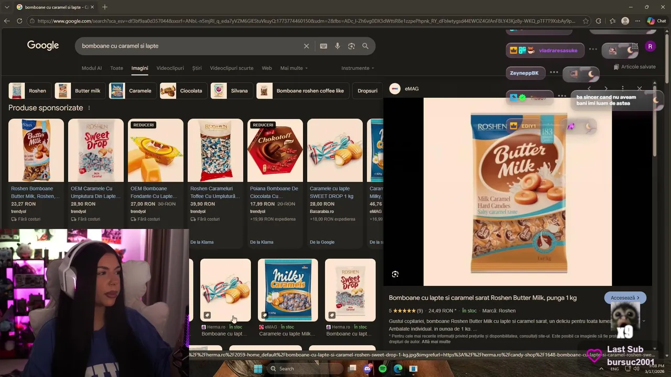The image size is (671, 377).
Task: Click the Windows taskbar Search box
Action: [x=305, y=369]
